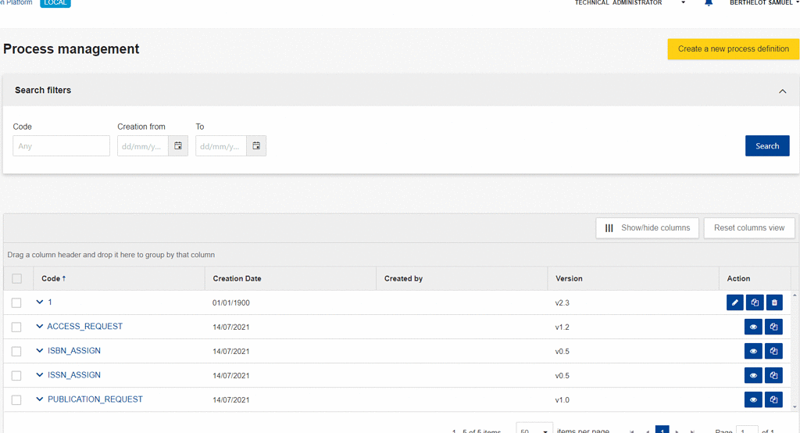Open the Technical Administrator role dropdown
Image resolution: width=800 pixels, height=433 pixels.
click(683, 3)
